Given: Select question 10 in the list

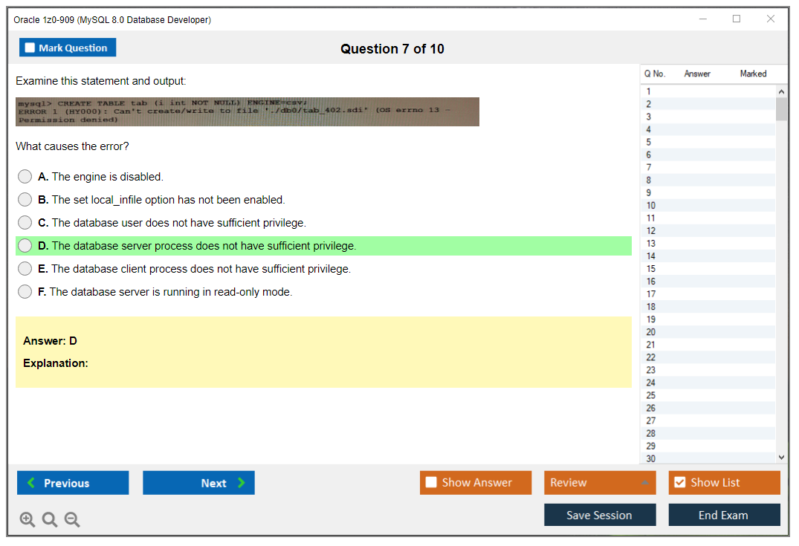Looking at the screenshot, I should pos(651,205).
